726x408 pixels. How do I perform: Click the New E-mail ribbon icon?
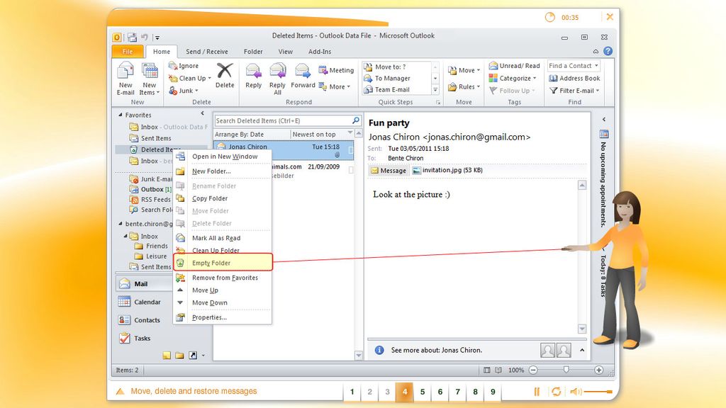125,72
